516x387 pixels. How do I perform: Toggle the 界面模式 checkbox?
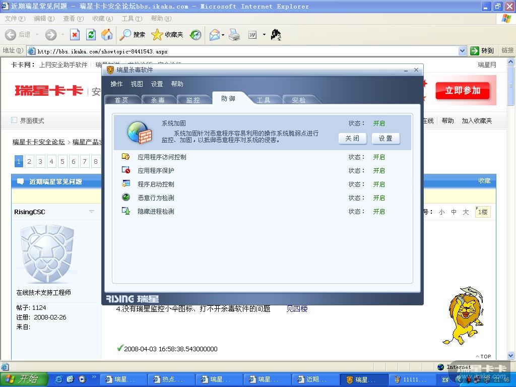14,120
